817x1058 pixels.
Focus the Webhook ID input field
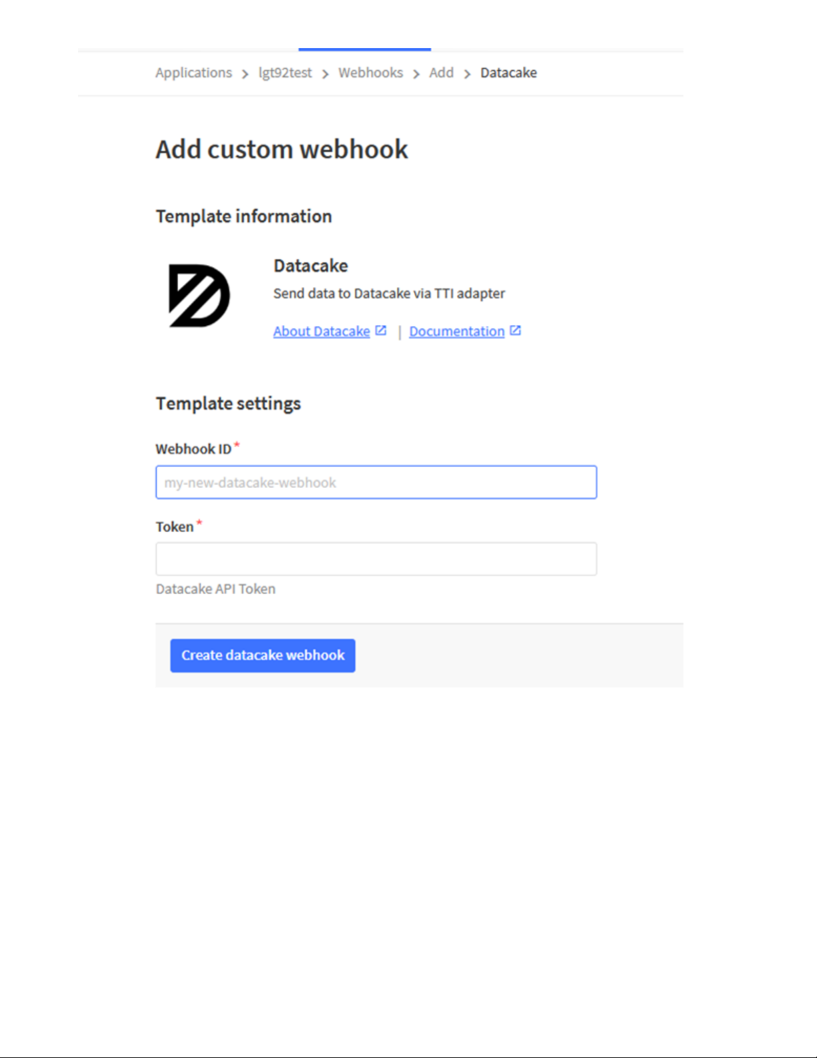(x=376, y=482)
